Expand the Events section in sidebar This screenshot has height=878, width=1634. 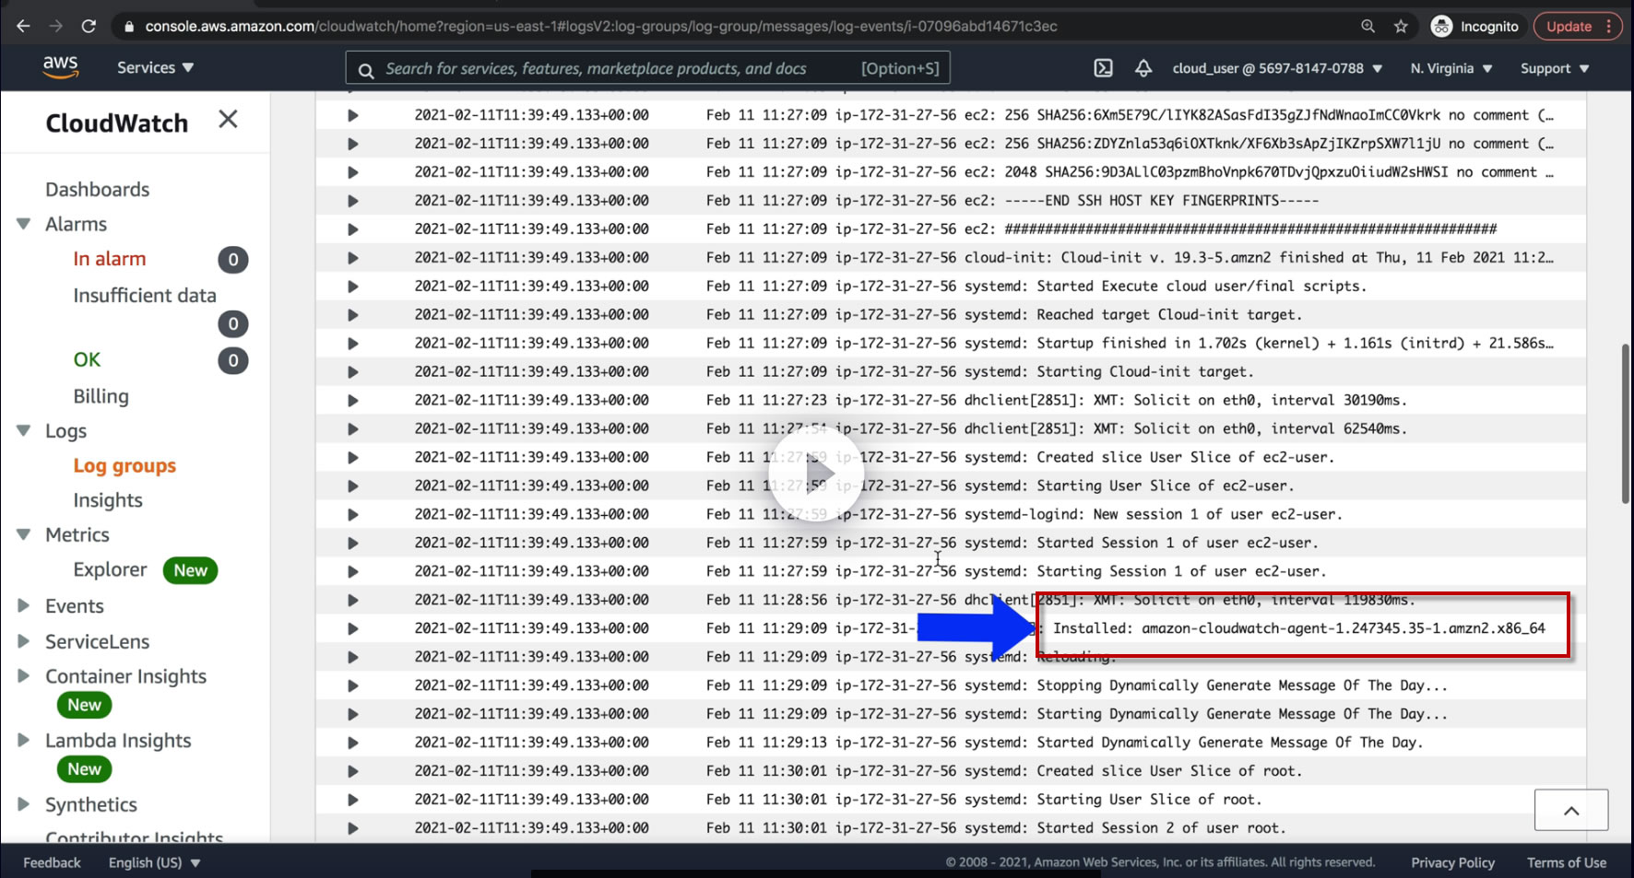[x=24, y=605]
